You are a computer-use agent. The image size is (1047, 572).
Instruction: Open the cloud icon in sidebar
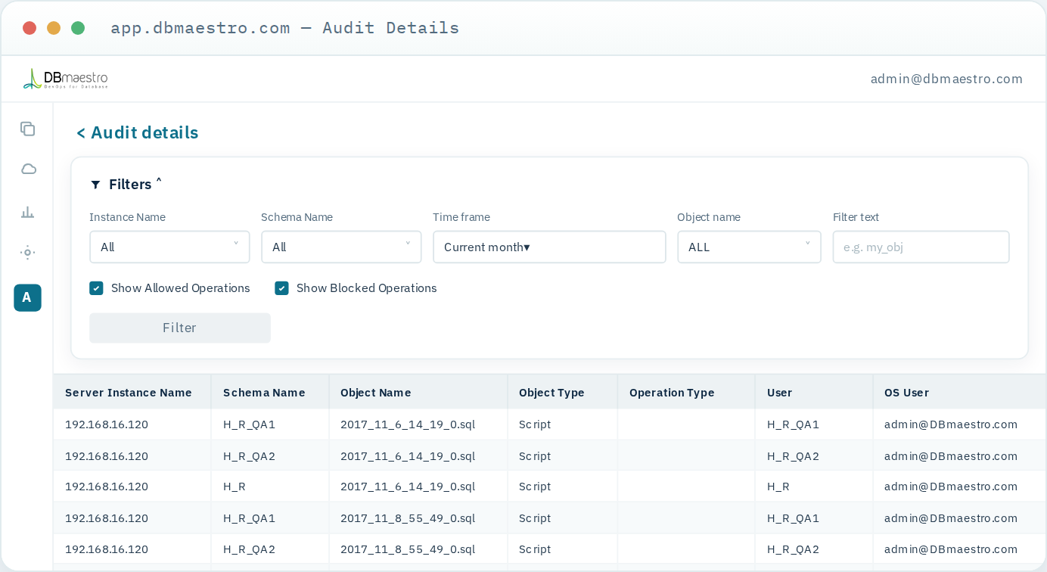[x=28, y=169]
